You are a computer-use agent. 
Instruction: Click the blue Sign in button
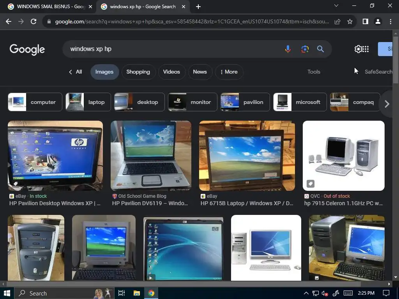pyautogui.click(x=385, y=49)
